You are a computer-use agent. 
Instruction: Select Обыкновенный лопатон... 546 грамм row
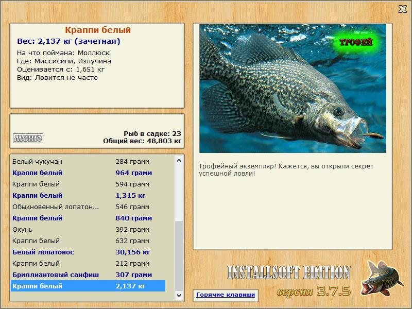88,207
